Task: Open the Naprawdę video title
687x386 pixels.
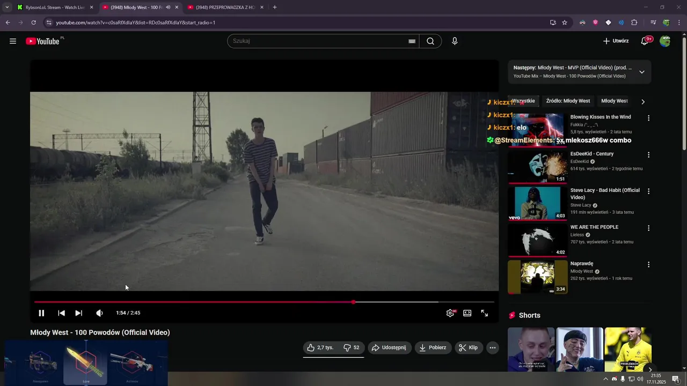Action: [582, 264]
